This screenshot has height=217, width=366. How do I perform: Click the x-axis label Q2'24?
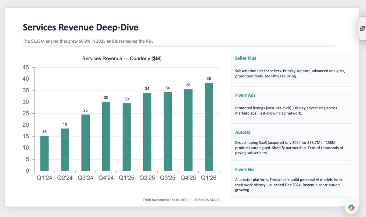[x=65, y=178]
